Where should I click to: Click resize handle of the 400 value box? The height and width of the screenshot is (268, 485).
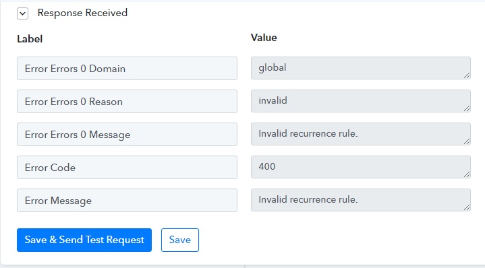coord(467,174)
